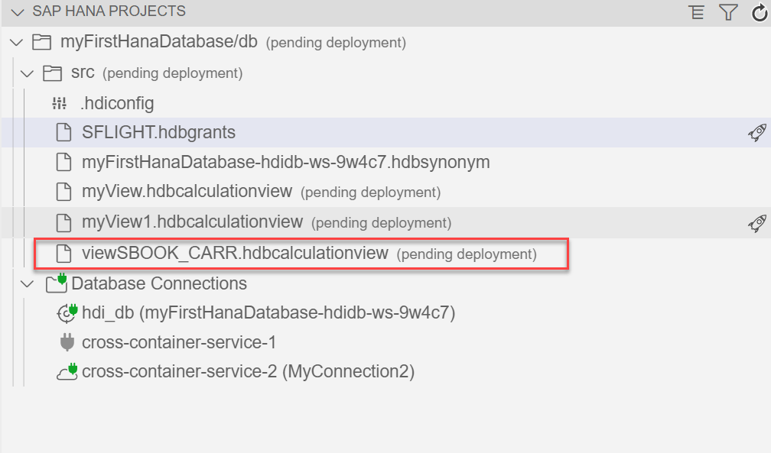Click the .hdiconfig settings slider icon
Screen dimensions: 771x453
point(60,103)
